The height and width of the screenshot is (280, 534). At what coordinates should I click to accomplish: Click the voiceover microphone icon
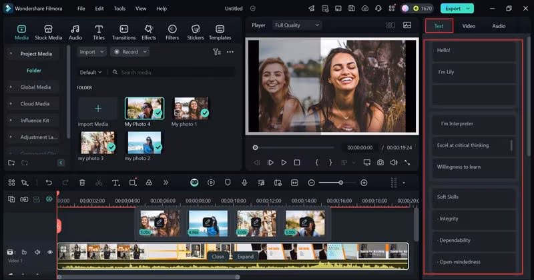pyautogui.click(x=245, y=183)
